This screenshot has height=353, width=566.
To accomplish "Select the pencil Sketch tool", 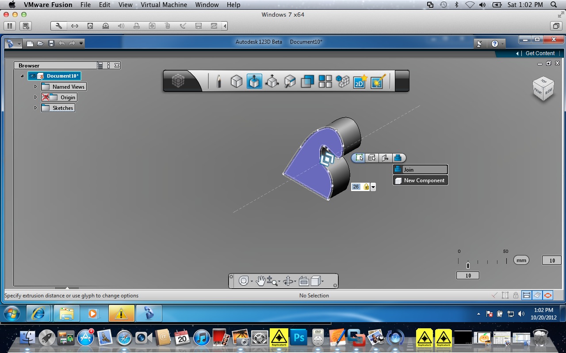I will pos(218,81).
